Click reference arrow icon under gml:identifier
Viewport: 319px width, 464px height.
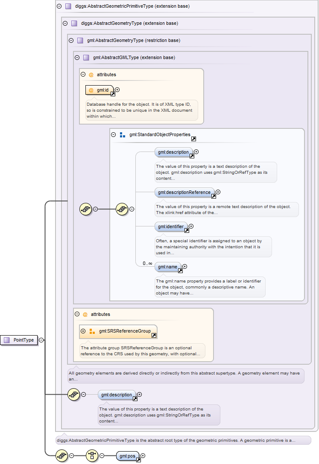click(x=187, y=231)
